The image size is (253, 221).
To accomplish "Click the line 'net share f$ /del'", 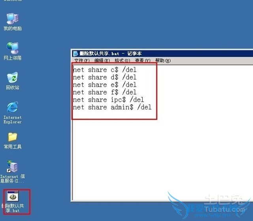I will [105, 92].
